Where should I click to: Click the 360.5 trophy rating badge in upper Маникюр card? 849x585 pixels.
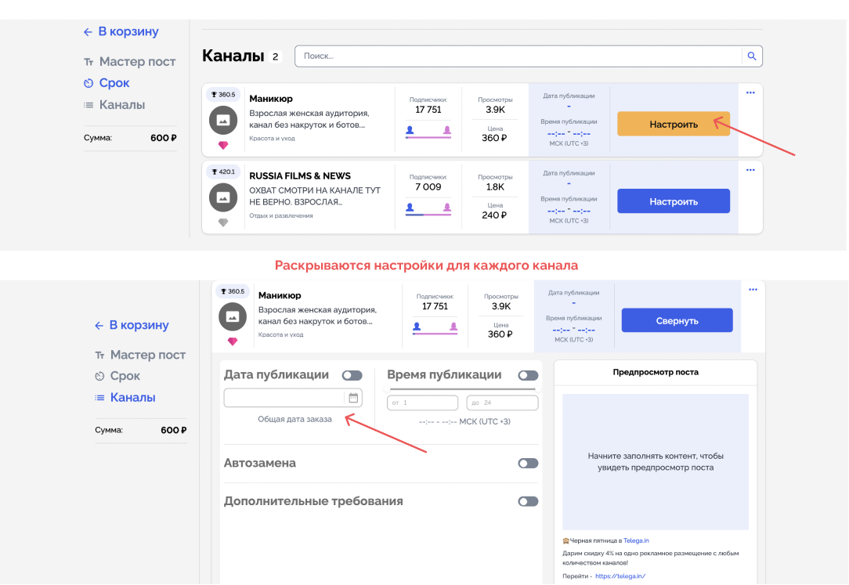coord(223,95)
